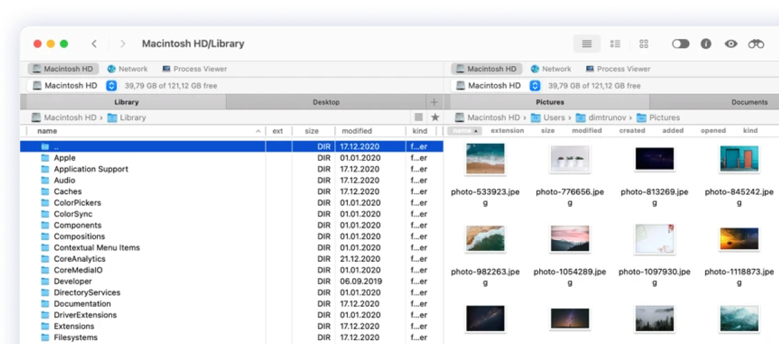This screenshot has width=779, height=344.
Task: Click the gray square button beside star
Action: coord(418,117)
